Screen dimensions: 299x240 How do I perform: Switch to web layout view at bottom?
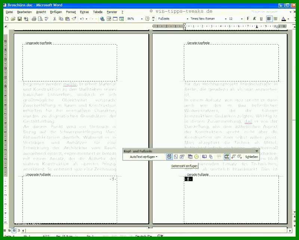9,230
